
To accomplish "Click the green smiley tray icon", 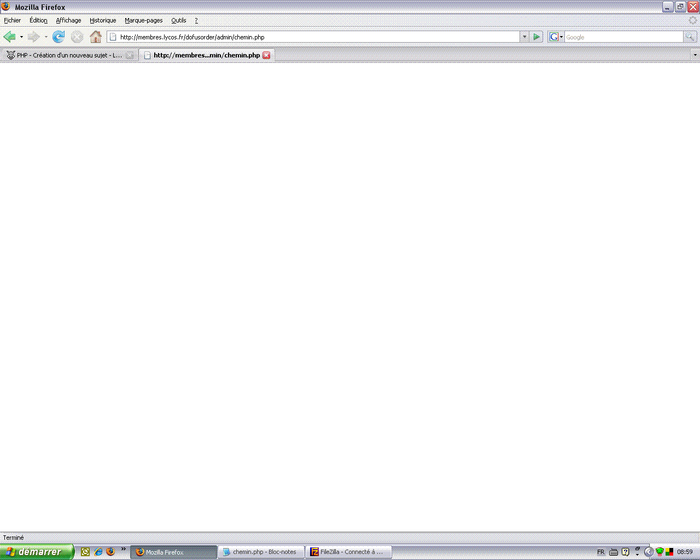I will click(x=660, y=552).
